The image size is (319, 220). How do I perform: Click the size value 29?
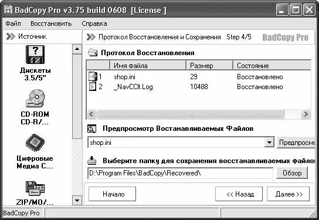click(x=194, y=76)
